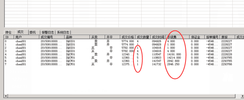
Task: Click the 成交编号 column header
Action: click(x=52, y=37)
